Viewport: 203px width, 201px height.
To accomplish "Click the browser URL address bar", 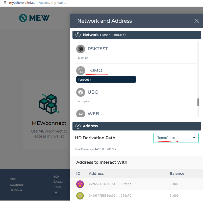I will pos(38,3).
